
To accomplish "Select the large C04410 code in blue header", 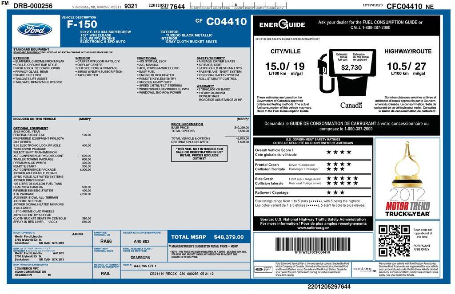I will tap(226, 21).
